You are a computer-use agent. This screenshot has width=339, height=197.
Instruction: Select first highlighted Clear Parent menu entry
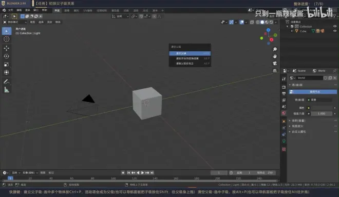[x=190, y=53]
